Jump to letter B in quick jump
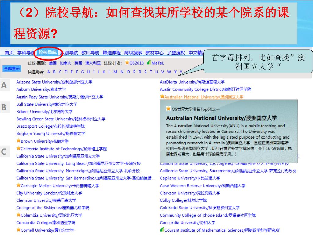The height and width of the screenshot is (235, 313). click(x=54, y=72)
